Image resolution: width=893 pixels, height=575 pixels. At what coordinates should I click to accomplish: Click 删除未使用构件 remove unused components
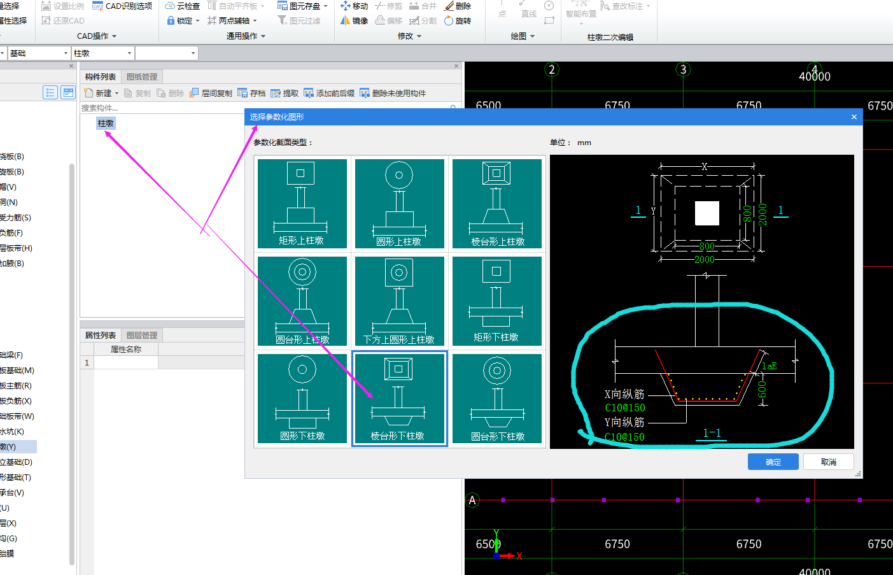click(393, 93)
